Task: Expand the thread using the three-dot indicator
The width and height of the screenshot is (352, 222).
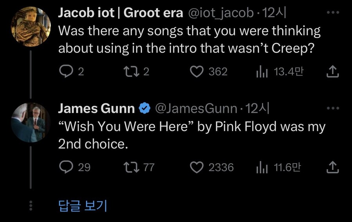Action: (x=31, y=205)
